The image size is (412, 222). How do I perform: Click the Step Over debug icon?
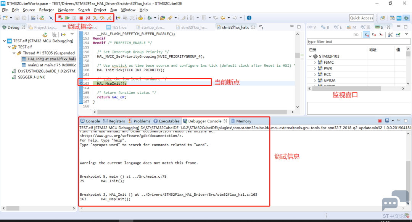pyautogui.click(x=102, y=18)
